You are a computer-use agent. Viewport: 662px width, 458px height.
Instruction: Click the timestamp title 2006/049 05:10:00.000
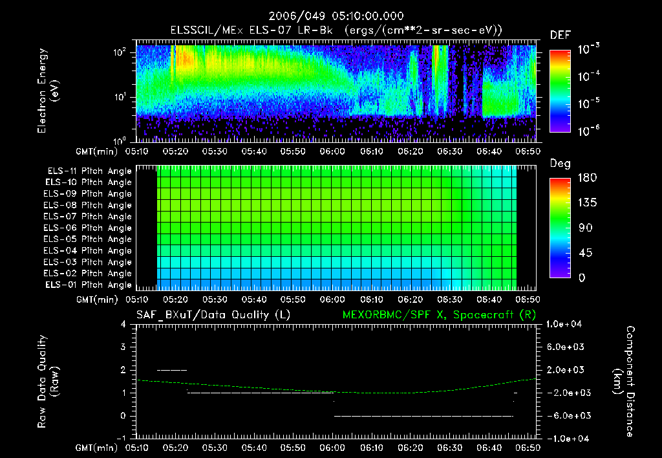tap(336, 16)
